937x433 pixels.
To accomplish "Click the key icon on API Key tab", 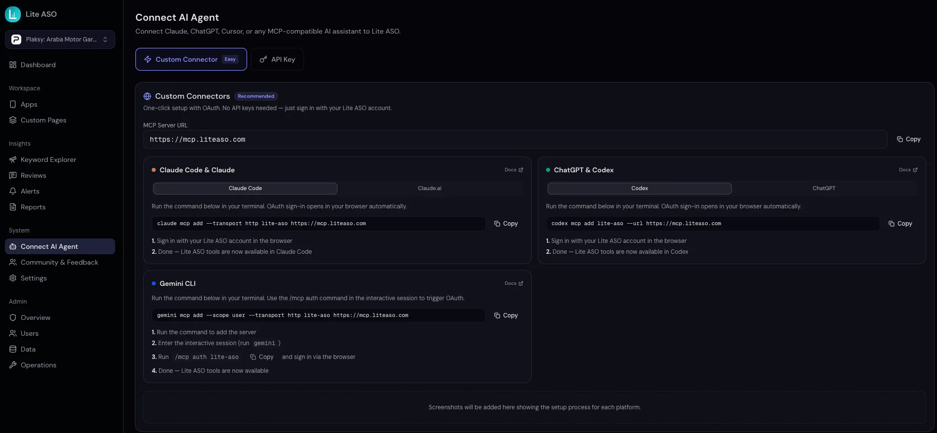I will pyautogui.click(x=263, y=59).
